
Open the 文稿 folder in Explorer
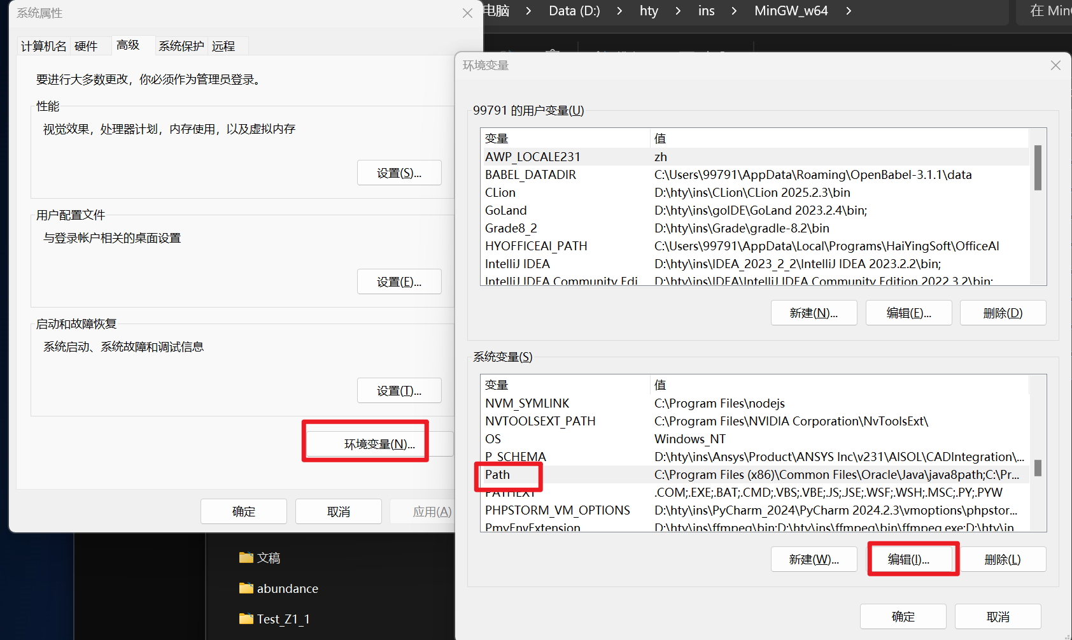click(x=260, y=558)
